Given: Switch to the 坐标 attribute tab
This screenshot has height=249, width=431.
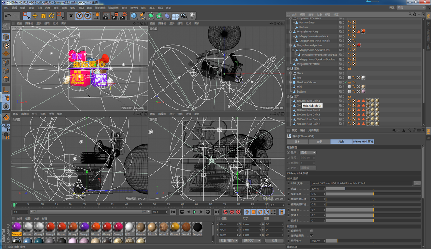Looking at the screenshot, I should (x=319, y=142).
